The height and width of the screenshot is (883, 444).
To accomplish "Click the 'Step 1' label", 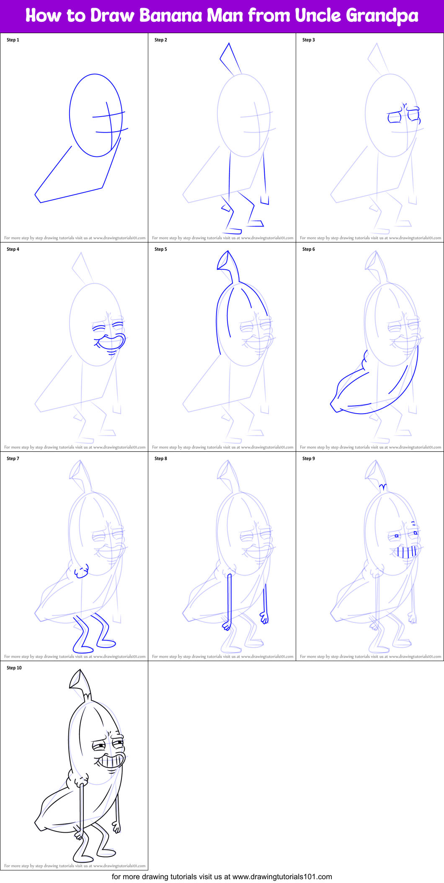I will click(x=13, y=40).
